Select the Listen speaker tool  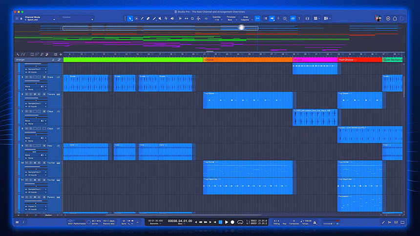click(x=172, y=19)
